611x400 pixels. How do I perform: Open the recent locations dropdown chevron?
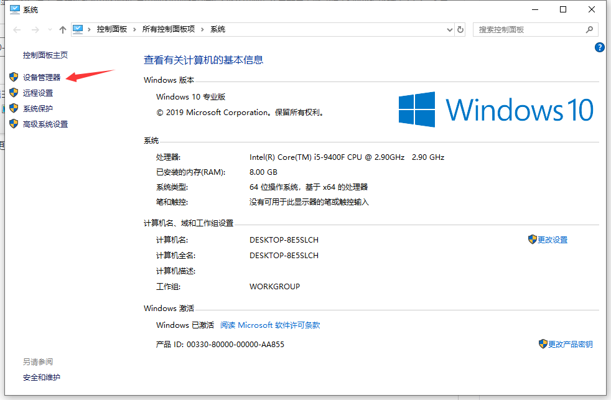(x=49, y=30)
